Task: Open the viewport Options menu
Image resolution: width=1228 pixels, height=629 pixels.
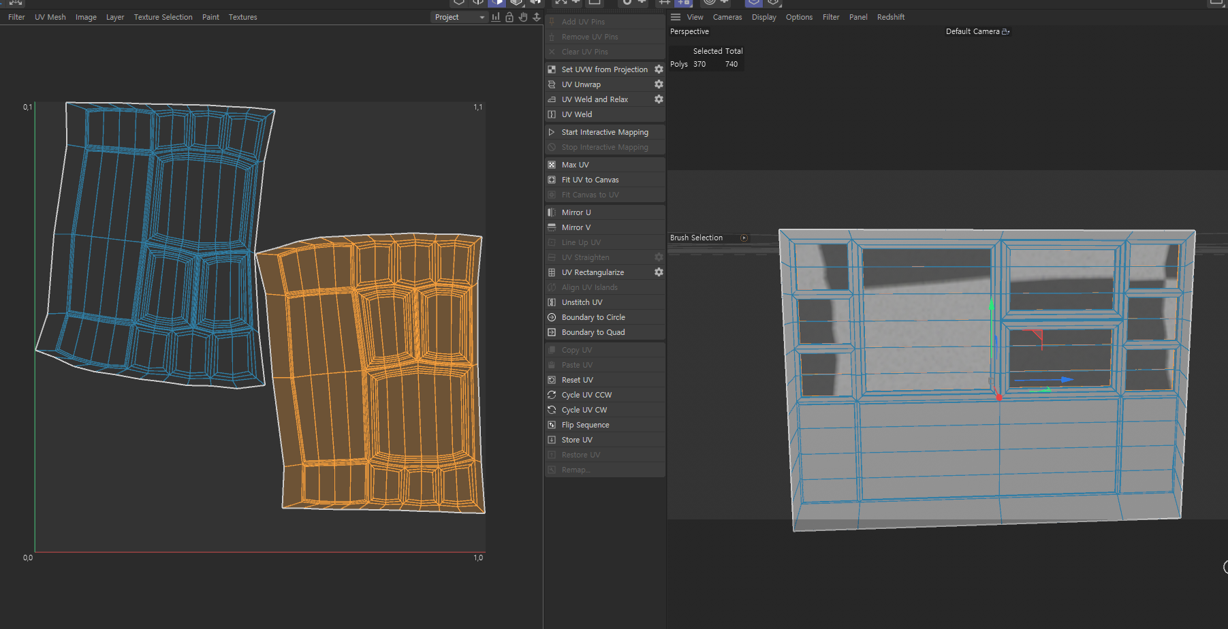Action: point(799,17)
